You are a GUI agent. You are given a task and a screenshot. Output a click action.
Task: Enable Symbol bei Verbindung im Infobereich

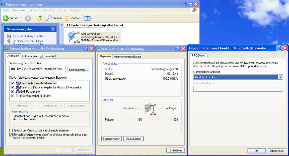tap(11, 130)
